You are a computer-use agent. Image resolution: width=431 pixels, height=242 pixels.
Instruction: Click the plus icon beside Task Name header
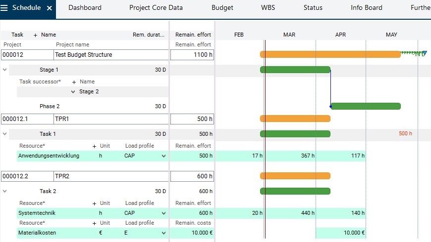coord(35,35)
